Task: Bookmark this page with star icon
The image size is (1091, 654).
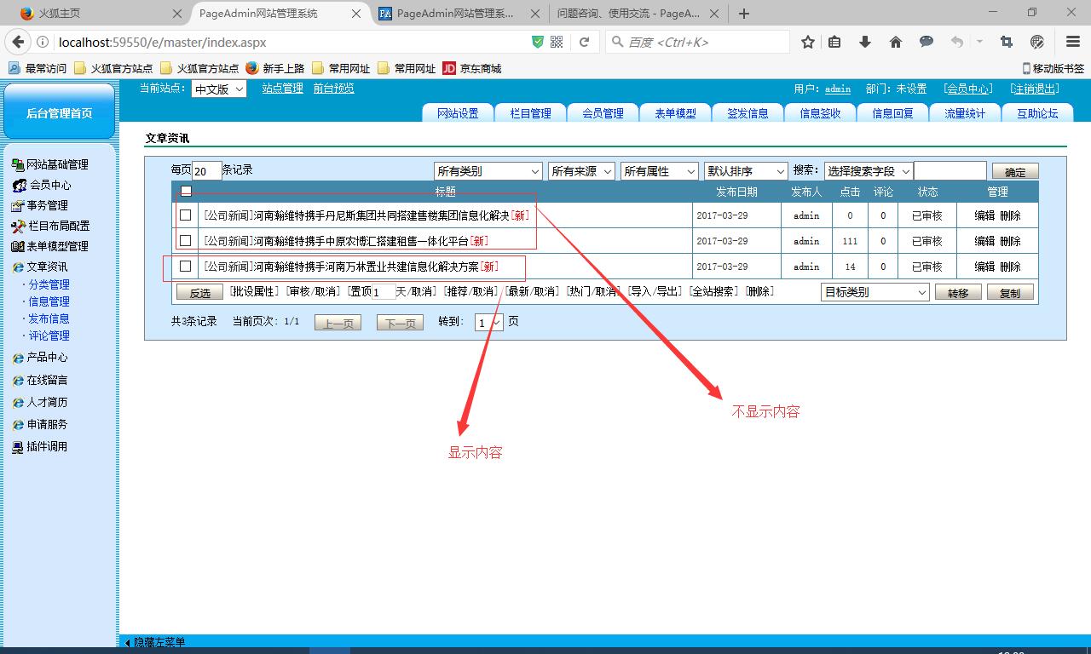Action: [808, 42]
